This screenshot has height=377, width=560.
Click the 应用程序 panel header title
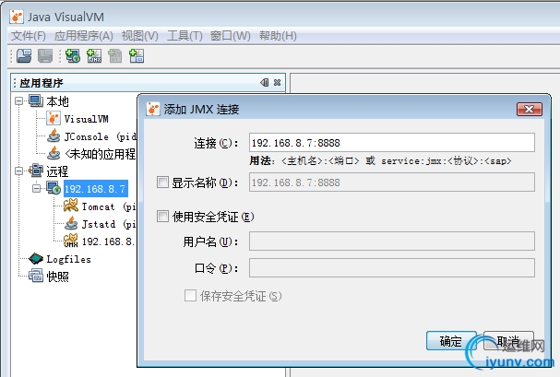[42, 83]
